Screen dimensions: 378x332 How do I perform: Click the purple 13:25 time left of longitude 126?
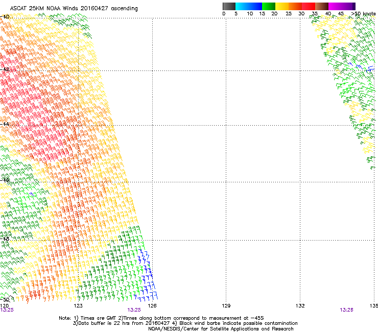point(134,310)
